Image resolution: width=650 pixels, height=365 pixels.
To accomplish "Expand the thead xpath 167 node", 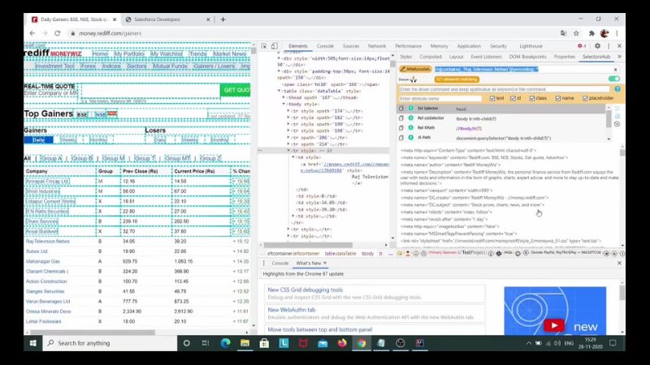I will coord(284,97).
